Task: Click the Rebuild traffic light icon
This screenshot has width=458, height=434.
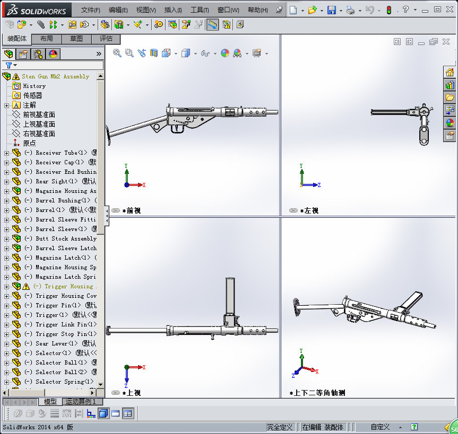Action: pyautogui.click(x=389, y=10)
